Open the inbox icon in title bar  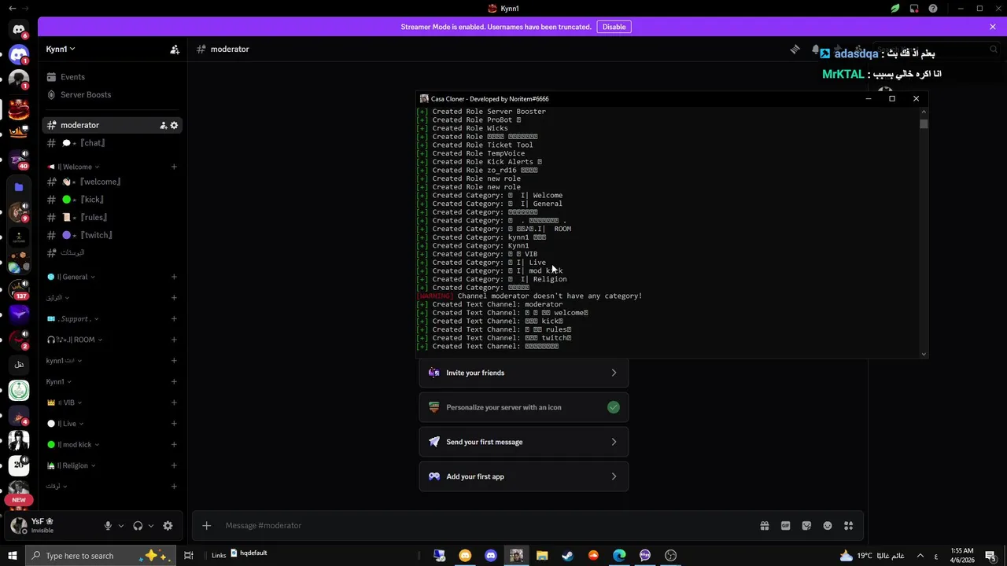click(914, 9)
